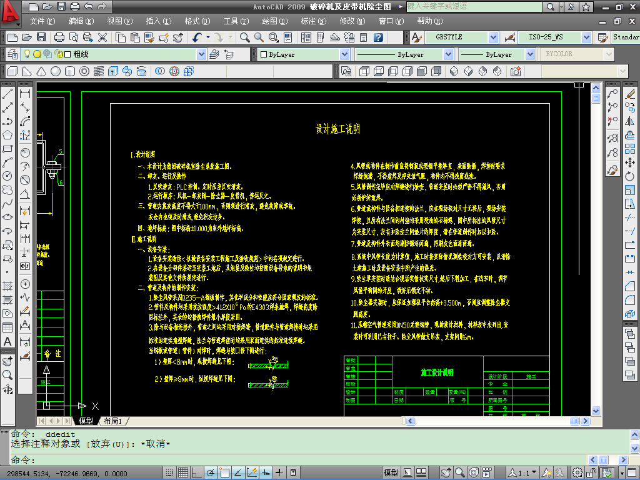640x480 pixels.
Task: Click the 模型 button in status bar
Action: click(391, 472)
